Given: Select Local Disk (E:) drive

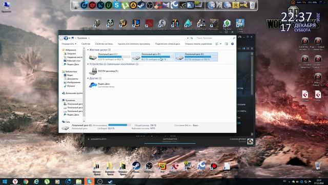Looking at the screenshot, I should click(x=196, y=57).
